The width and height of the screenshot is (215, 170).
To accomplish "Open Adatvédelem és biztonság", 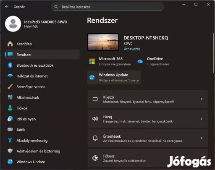I will pos(42,151).
